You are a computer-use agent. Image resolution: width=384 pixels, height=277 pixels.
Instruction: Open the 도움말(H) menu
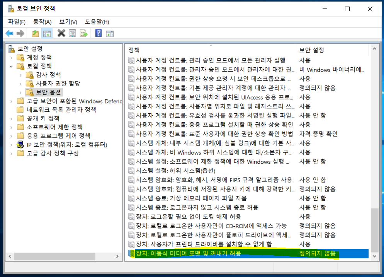97,22
